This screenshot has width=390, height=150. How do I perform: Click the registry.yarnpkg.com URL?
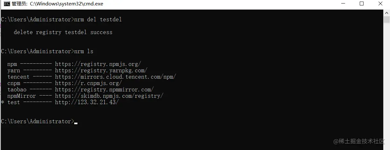coord(101,70)
